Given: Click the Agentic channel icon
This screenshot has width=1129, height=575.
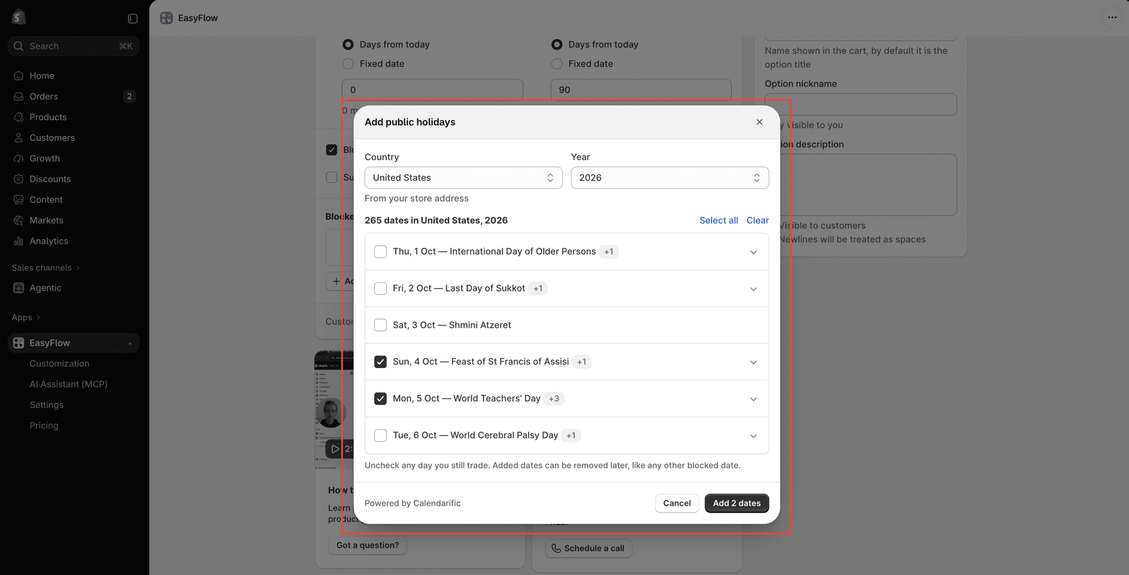Looking at the screenshot, I should pyautogui.click(x=19, y=288).
